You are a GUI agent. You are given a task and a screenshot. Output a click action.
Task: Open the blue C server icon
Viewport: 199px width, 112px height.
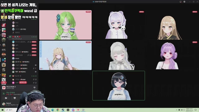(4, 60)
